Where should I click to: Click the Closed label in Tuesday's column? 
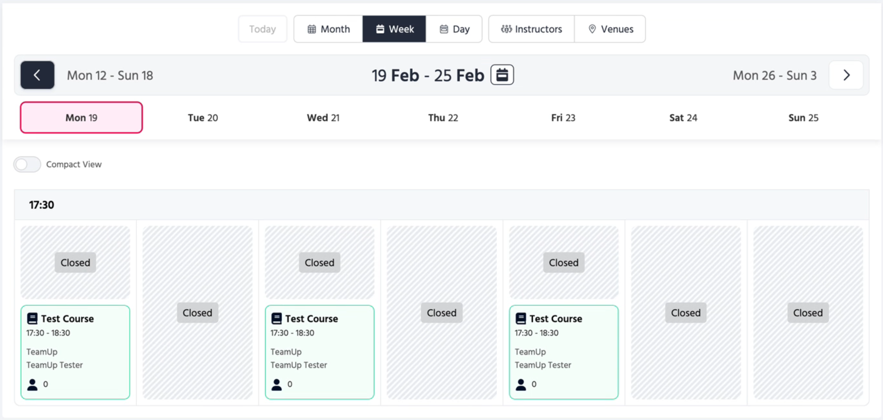click(197, 313)
